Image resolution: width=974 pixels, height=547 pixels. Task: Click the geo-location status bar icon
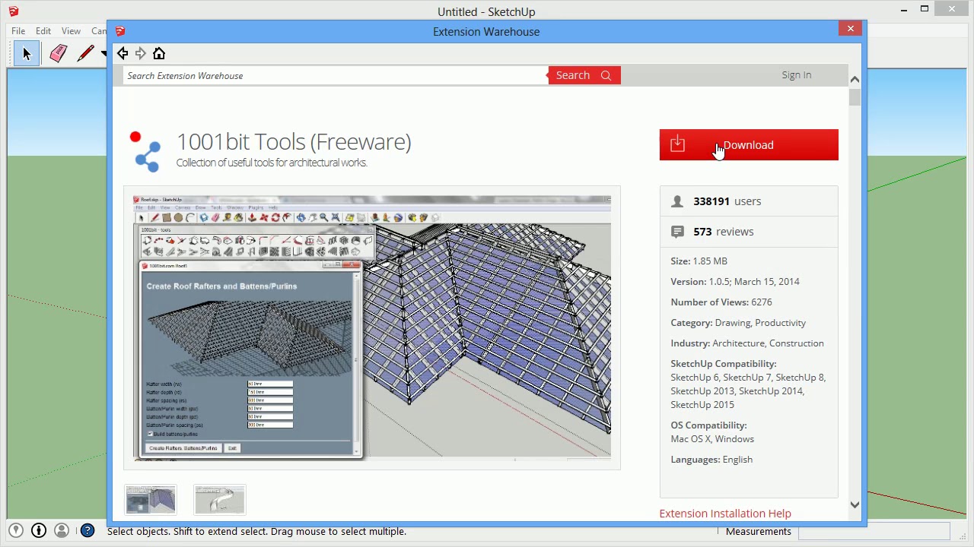(x=16, y=530)
